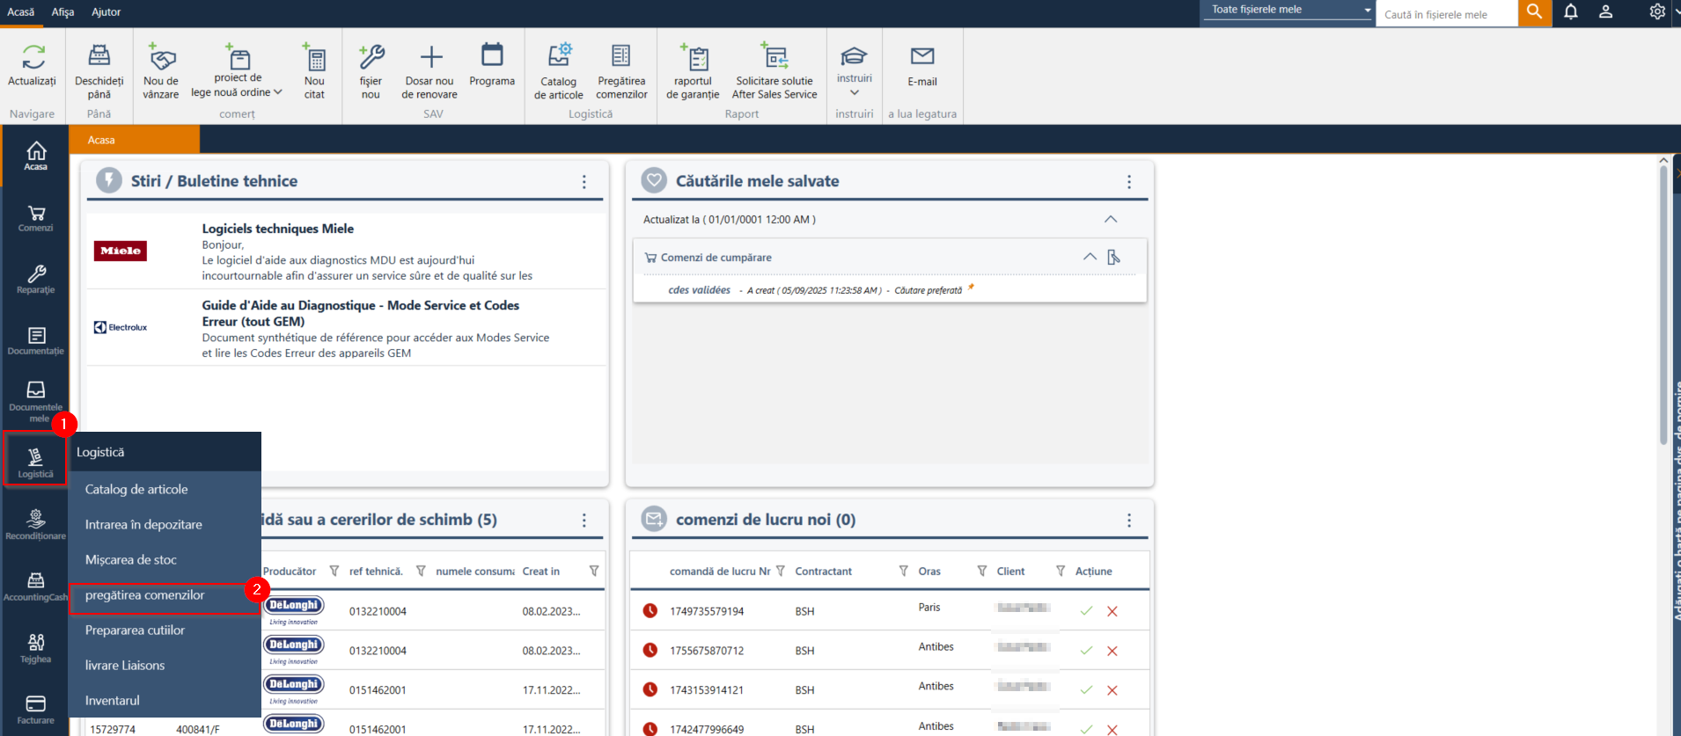
Task: Click the search magnifier button
Action: pos(1535,12)
